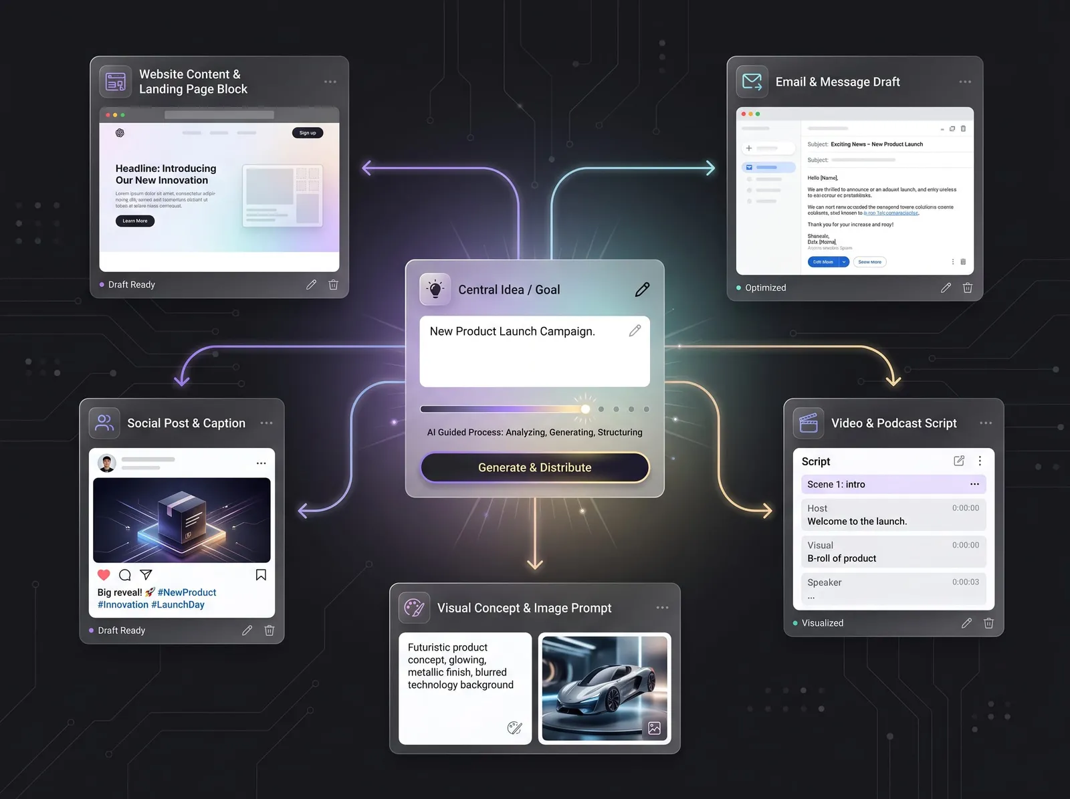The width and height of the screenshot is (1070, 799).
Task: Edit the New Product Launch Campaign text field
Action: tap(534, 351)
